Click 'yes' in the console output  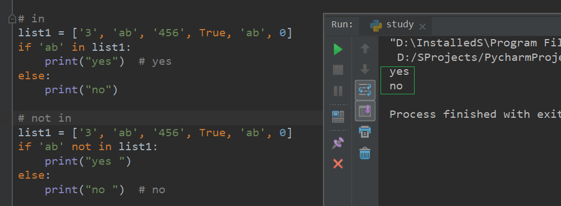pyautogui.click(x=399, y=72)
